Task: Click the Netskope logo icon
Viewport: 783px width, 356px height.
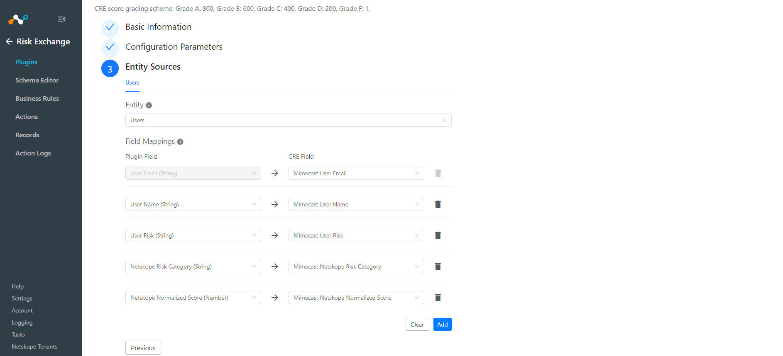Action: (x=18, y=19)
